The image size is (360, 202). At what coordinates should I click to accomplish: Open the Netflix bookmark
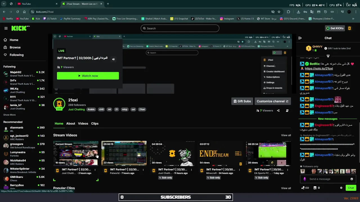[8, 19]
